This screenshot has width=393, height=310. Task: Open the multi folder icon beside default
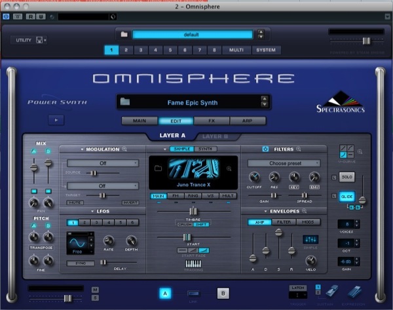pyautogui.click(x=124, y=34)
